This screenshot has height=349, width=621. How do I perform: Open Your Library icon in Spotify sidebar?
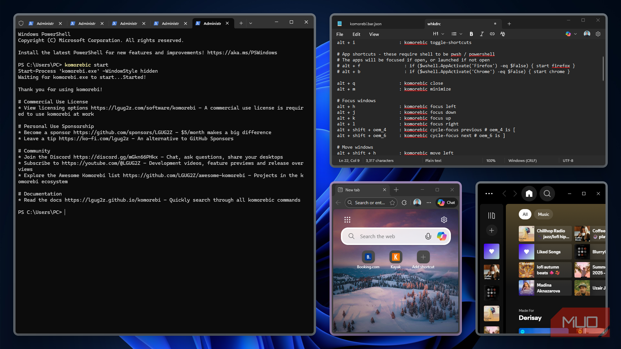tap(491, 216)
